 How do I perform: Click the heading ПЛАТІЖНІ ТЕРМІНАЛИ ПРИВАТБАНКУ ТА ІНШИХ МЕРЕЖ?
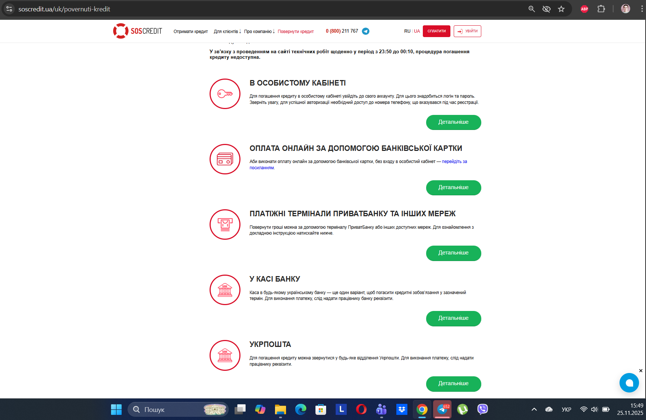(353, 214)
